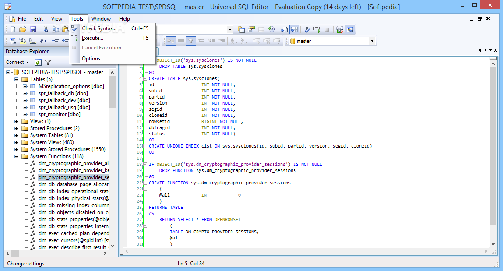Expand the System Tables (81) folder

[x=16, y=136]
